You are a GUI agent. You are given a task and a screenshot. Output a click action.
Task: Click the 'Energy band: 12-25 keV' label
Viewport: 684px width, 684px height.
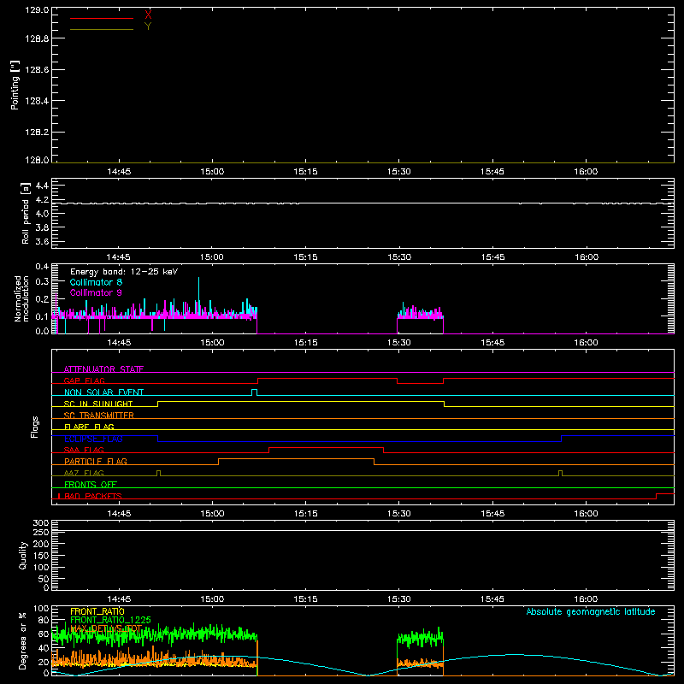(x=124, y=272)
